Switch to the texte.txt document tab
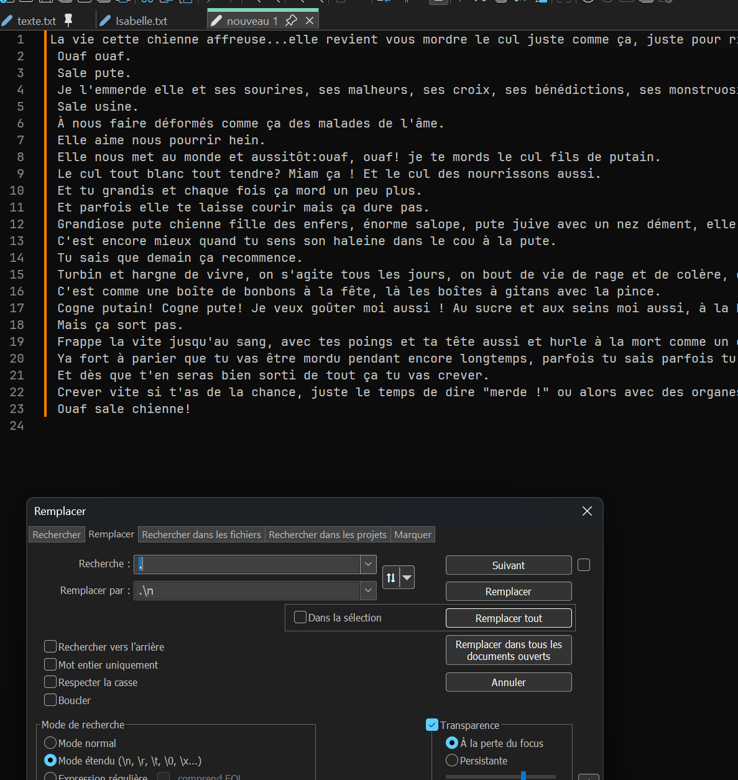Viewport: 738px width, 780px height. click(37, 21)
